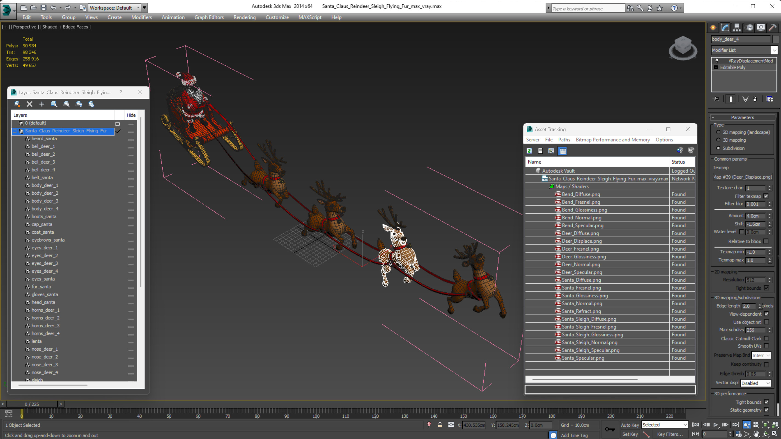Toggle Selection Lock padlock icon

click(x=440, y=425)
